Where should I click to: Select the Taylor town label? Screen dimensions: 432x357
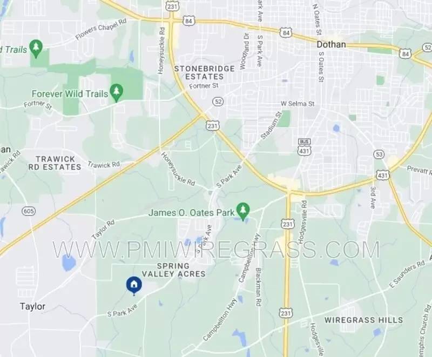[x=32, y=306]
